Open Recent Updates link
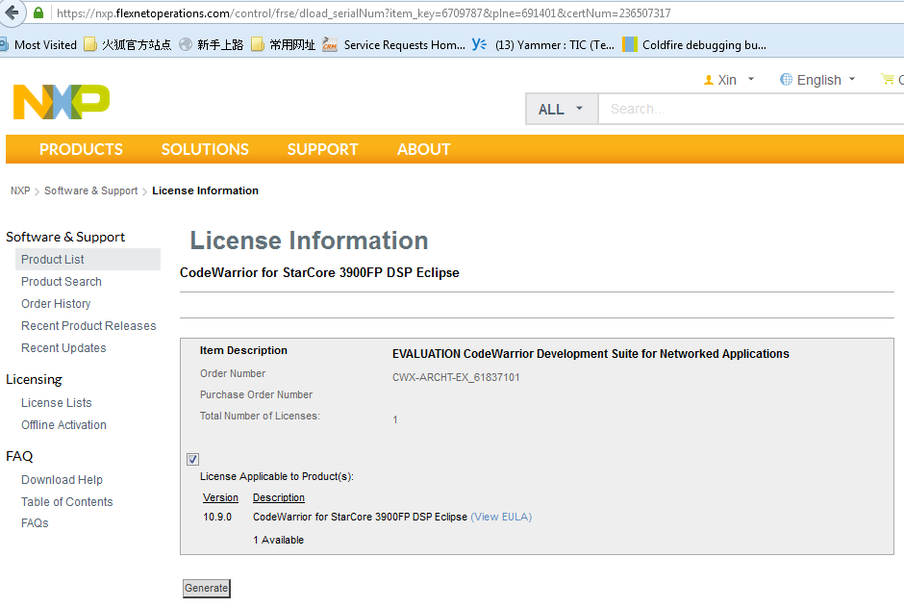Screen dimensions: 904x608 (63, 348)
